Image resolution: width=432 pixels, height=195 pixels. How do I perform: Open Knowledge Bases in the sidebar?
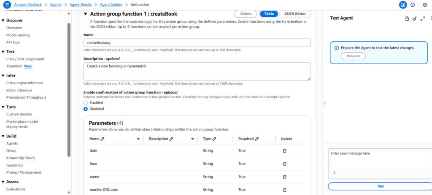coord(20,158)
